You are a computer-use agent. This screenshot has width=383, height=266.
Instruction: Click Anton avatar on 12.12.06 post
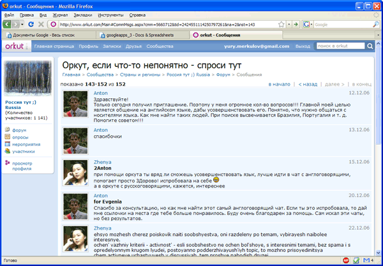point(75,104)
